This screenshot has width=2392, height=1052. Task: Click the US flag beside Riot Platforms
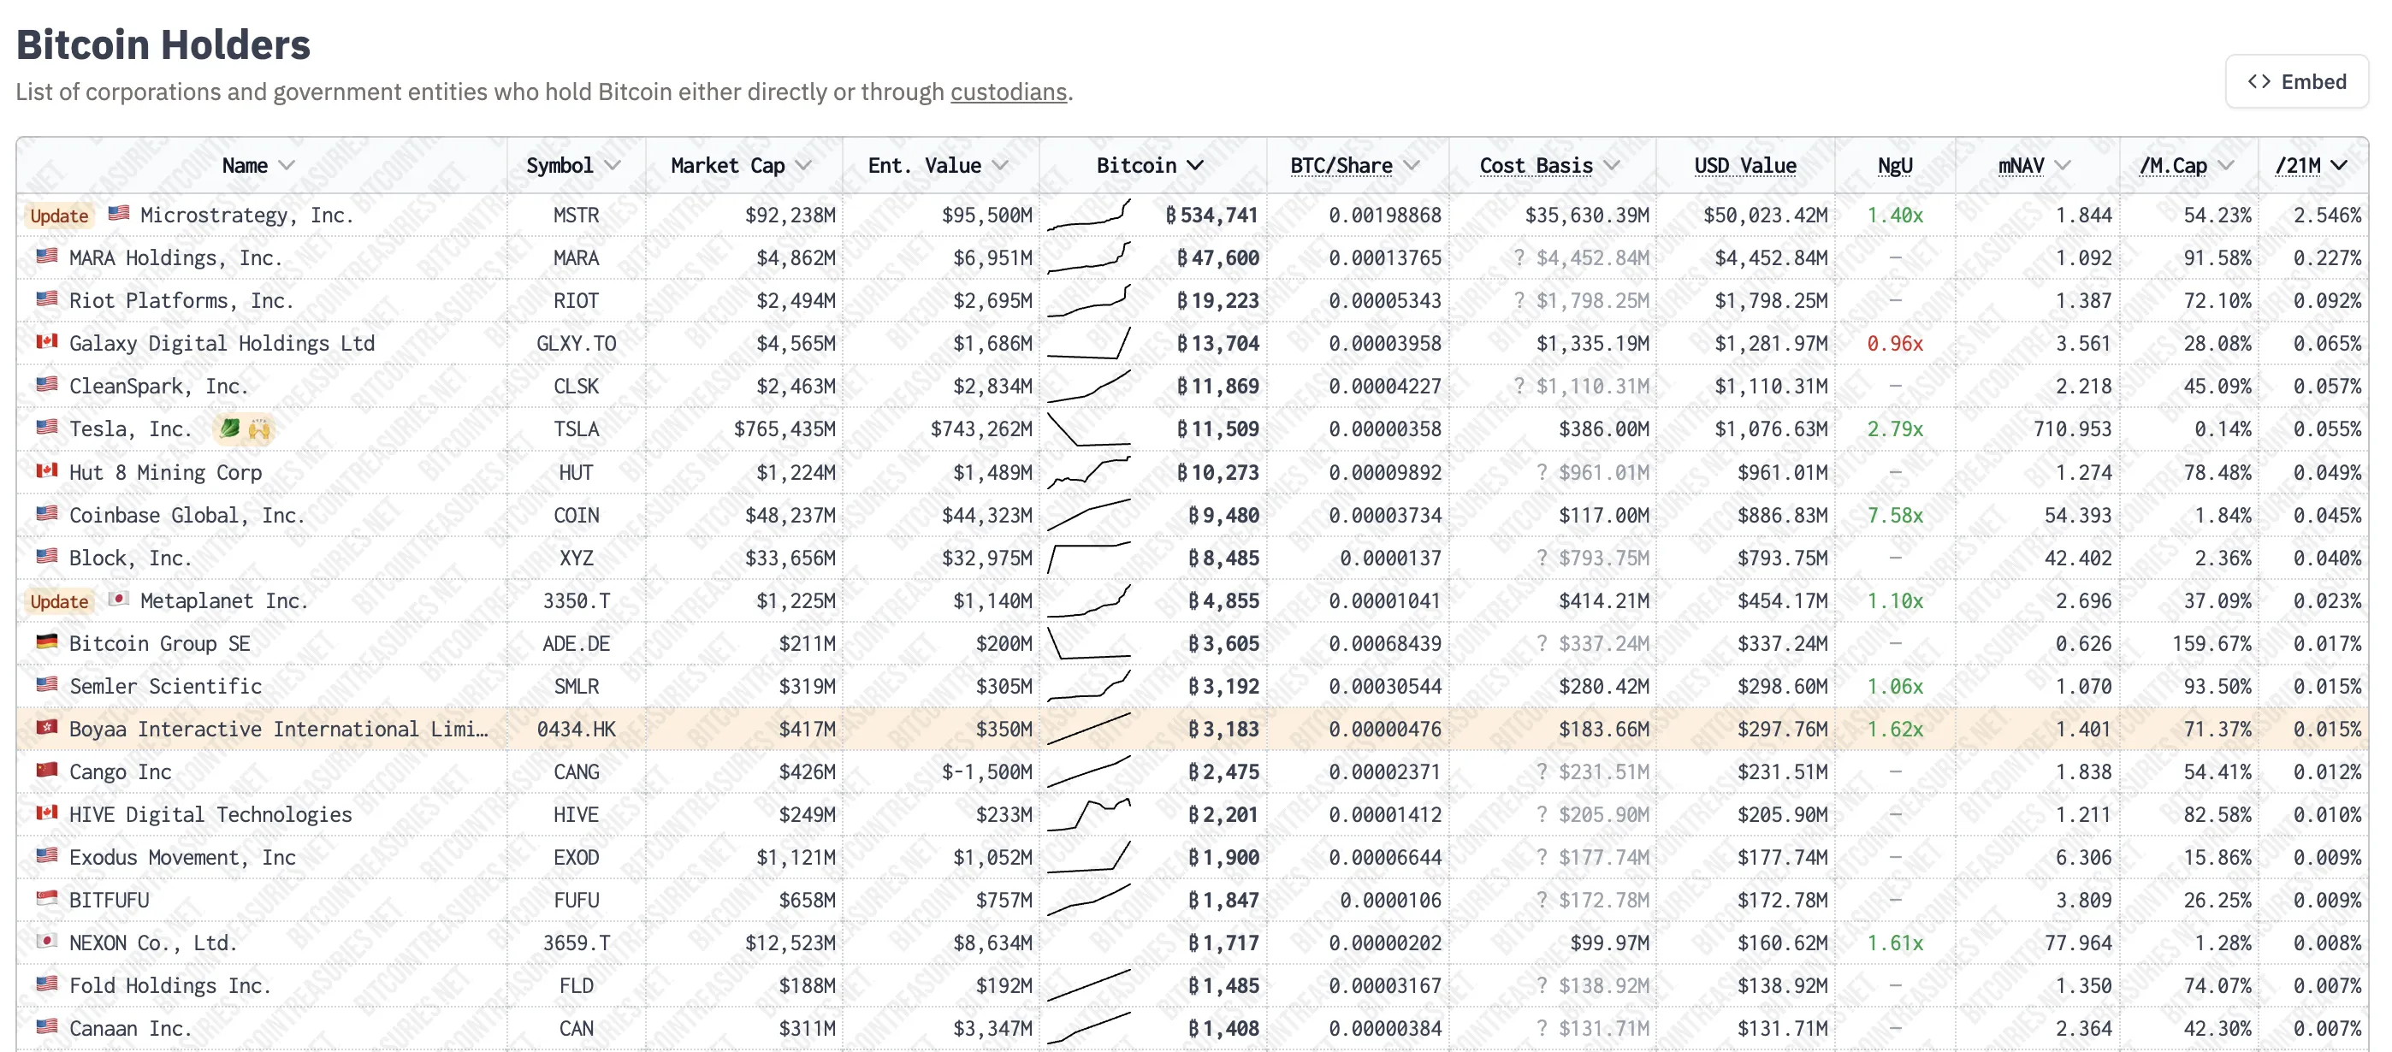[46, 298]
